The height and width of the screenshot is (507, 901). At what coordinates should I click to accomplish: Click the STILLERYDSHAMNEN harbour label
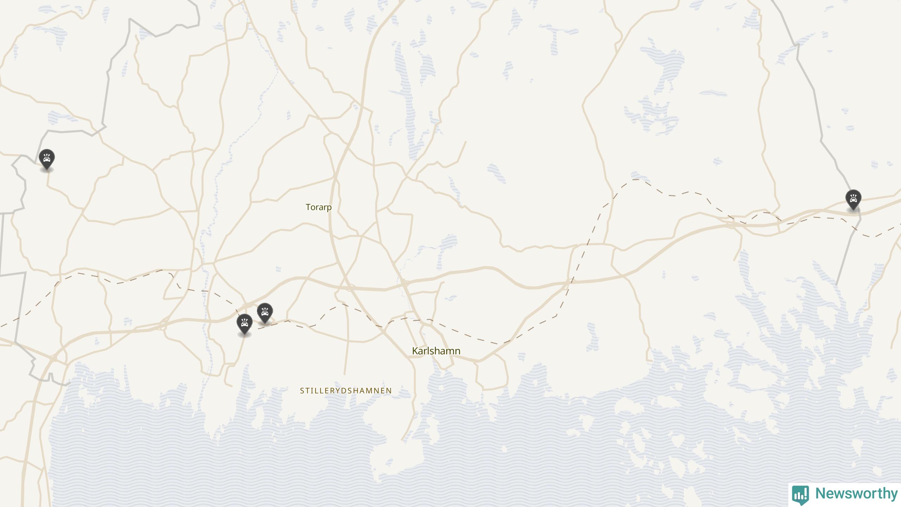(x=346, y=391)
